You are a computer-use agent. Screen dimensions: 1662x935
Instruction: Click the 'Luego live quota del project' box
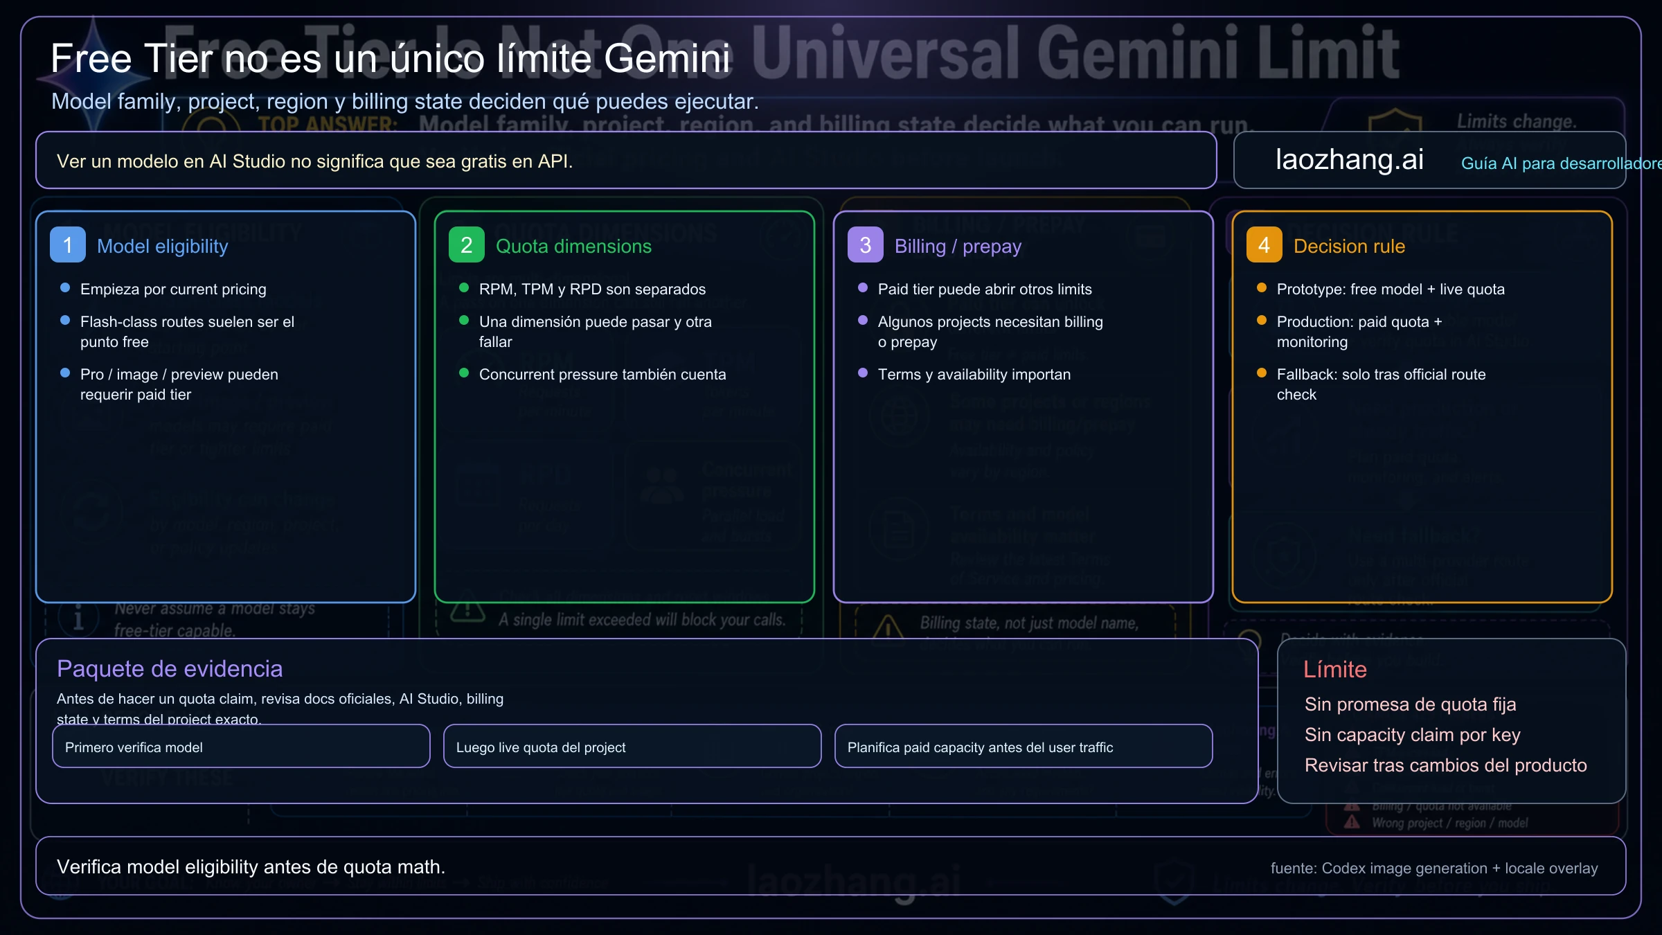pyautogui.click(x=632, y=746)
